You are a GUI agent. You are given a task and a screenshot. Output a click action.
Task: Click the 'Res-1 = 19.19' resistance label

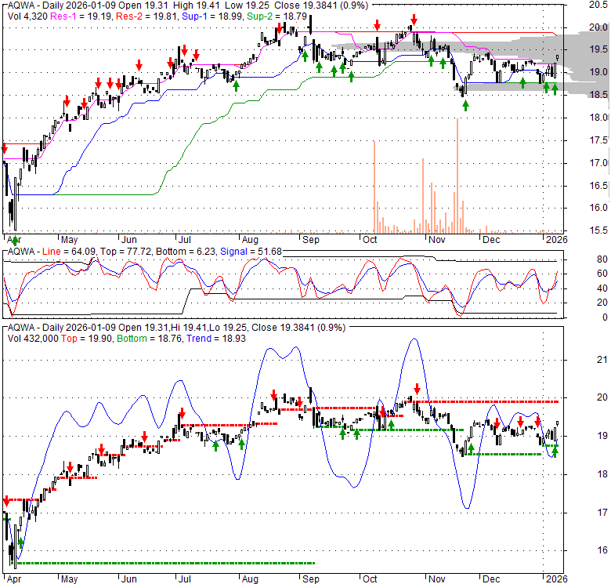pos(80,16)
